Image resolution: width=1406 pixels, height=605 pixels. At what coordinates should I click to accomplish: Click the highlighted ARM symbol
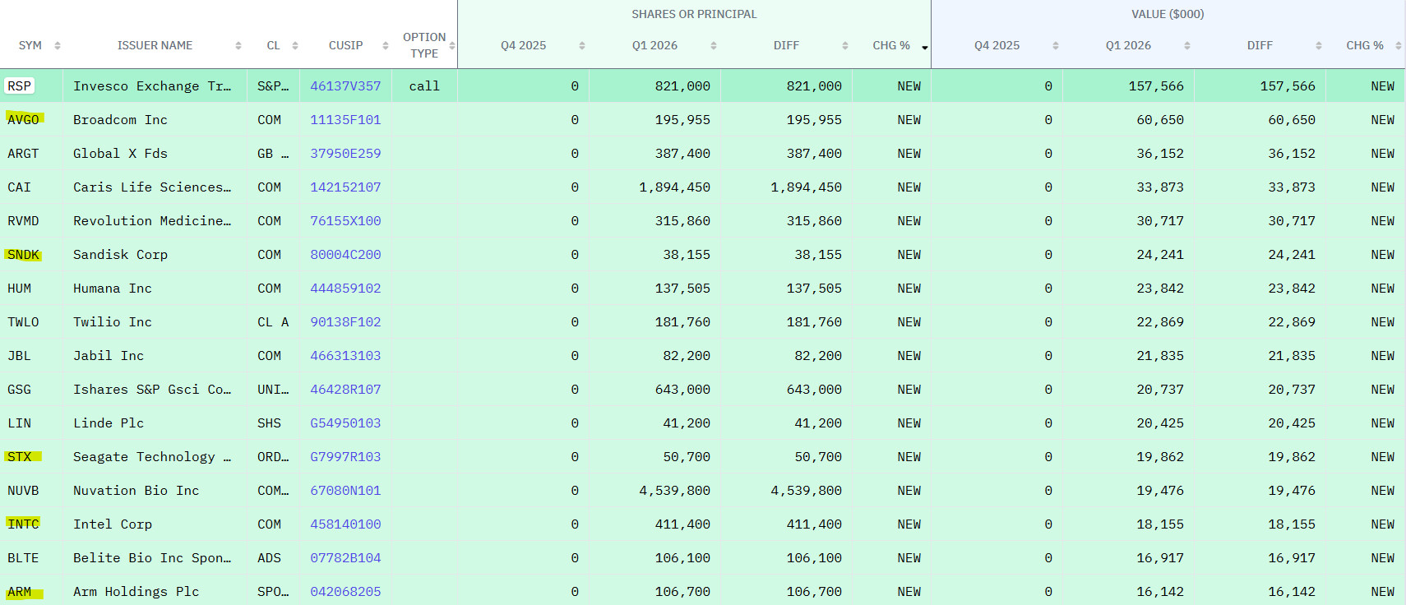19,592
